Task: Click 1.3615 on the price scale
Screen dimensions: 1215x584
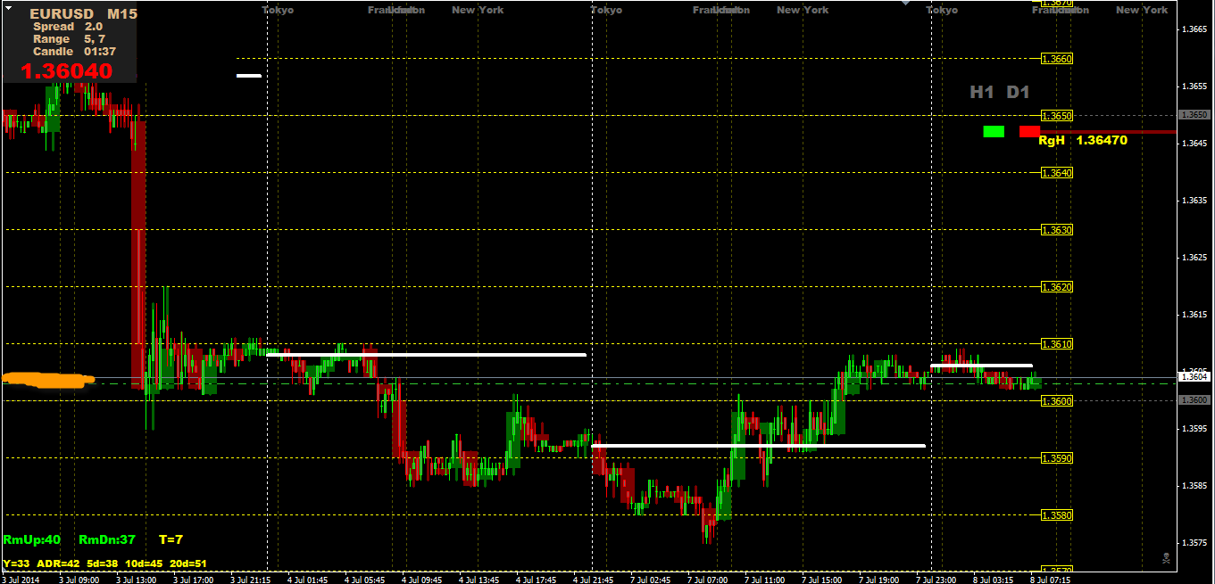Action: coord(1195,315)
